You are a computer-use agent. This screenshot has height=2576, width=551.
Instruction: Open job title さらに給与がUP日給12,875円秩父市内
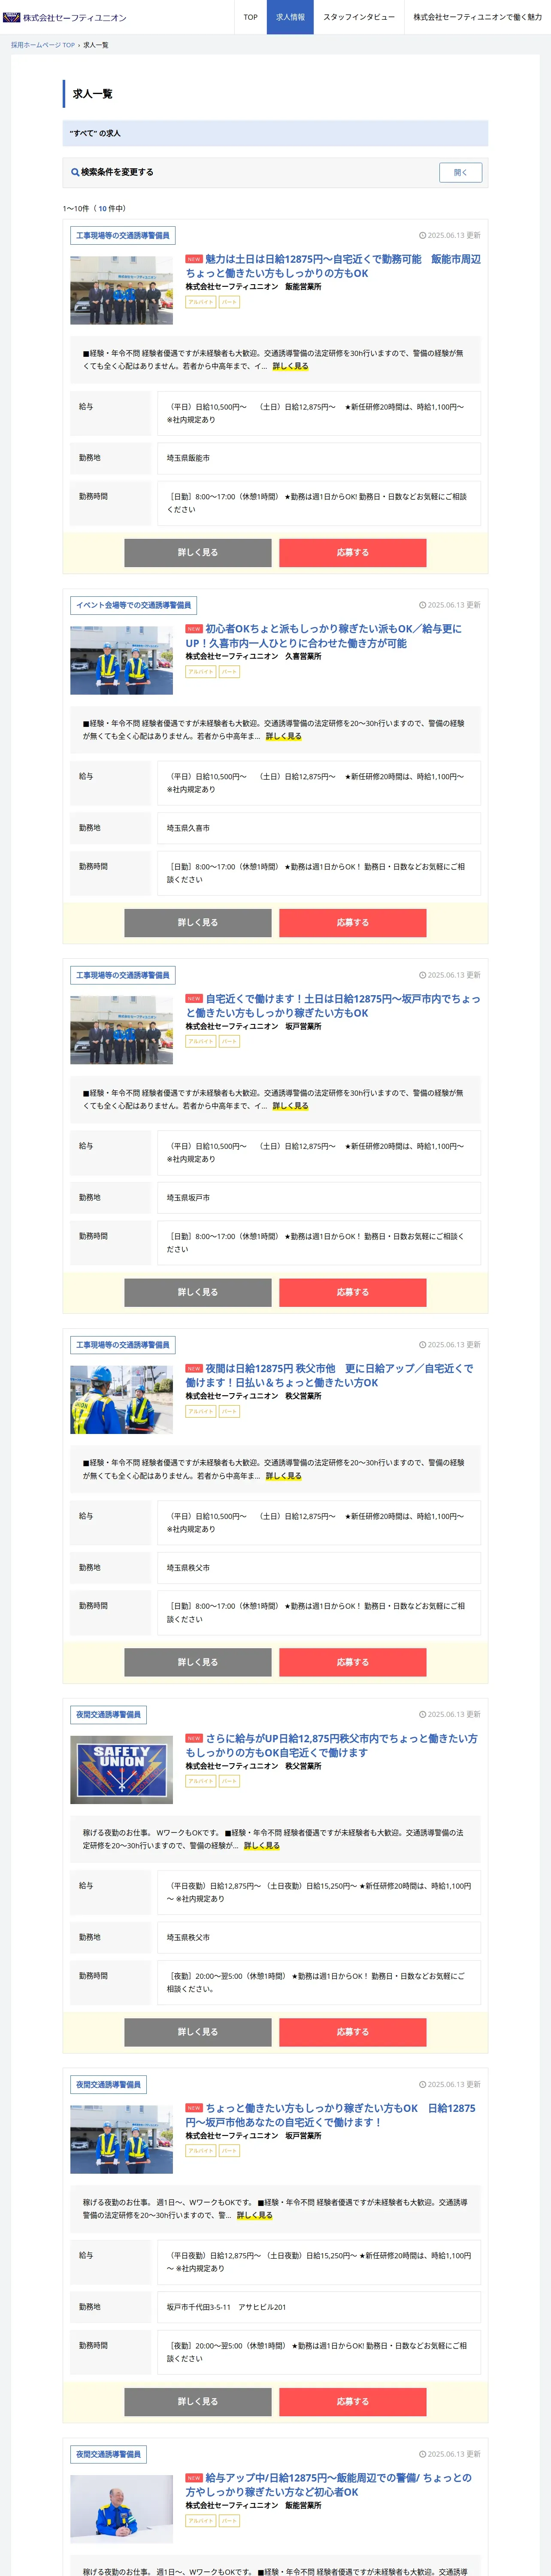coord(331,1745)
